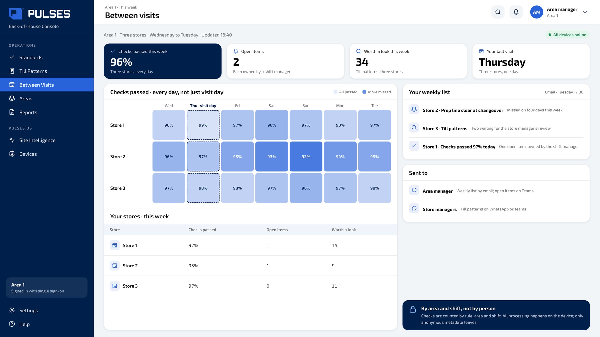Go to Till Patterns page
The width and height of the screenshot is (600, 337).
click(x=47, y=71)
